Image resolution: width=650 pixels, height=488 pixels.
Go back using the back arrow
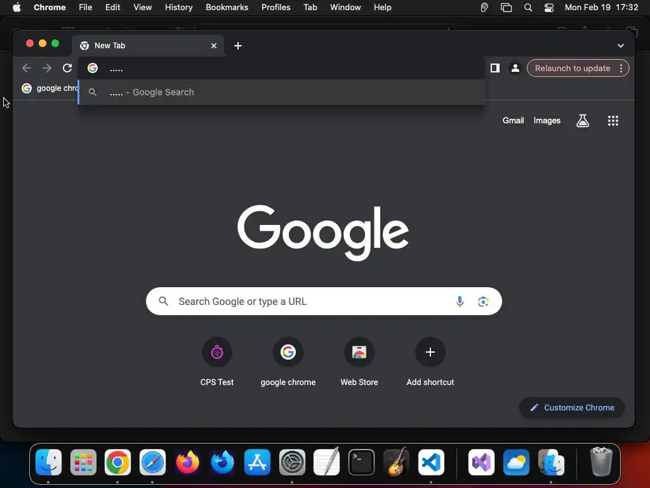coord(27,68)
